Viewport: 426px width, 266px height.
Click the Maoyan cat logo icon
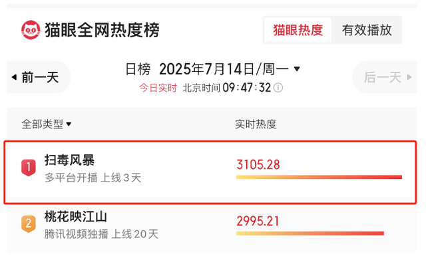(x=31, y=30)
